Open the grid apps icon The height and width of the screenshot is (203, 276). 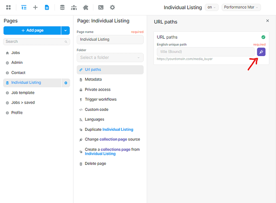[x=9, y=7]
